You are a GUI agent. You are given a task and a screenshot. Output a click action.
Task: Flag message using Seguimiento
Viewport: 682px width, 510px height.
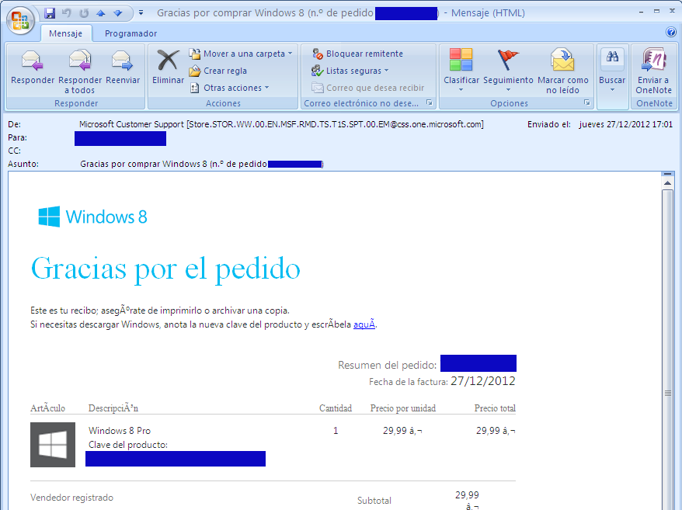click(x=508, y=71)
